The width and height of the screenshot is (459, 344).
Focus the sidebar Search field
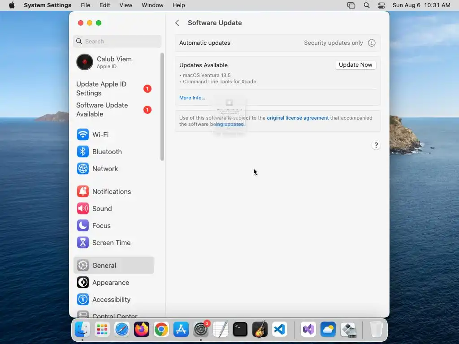117,41
